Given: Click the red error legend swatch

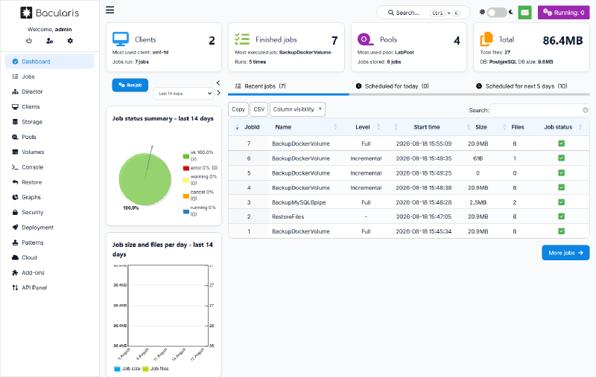Looking at the screenshot, I should [186, 168].
